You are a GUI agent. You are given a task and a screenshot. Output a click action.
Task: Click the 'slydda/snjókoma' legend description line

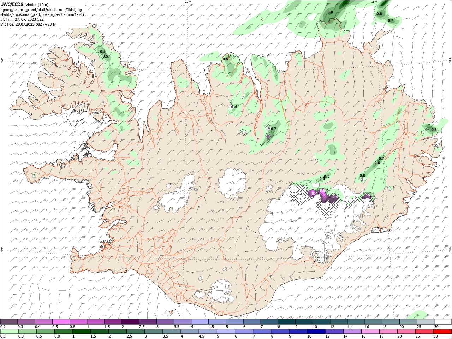point(42,14)
